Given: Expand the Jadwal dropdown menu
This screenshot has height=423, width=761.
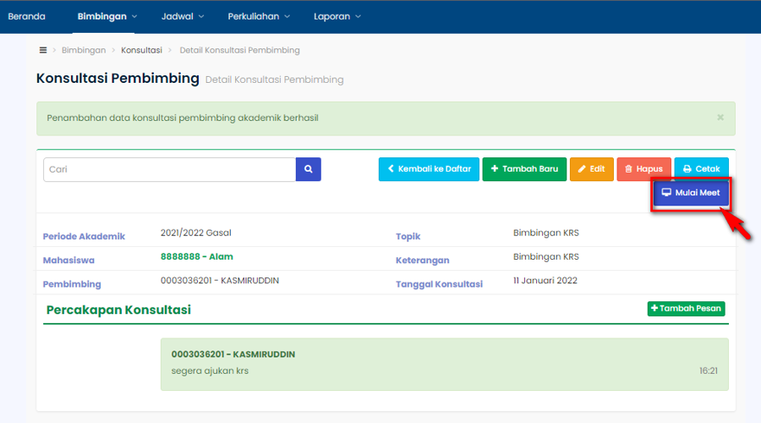Looking at the screenshot, I should pos(181,16).
